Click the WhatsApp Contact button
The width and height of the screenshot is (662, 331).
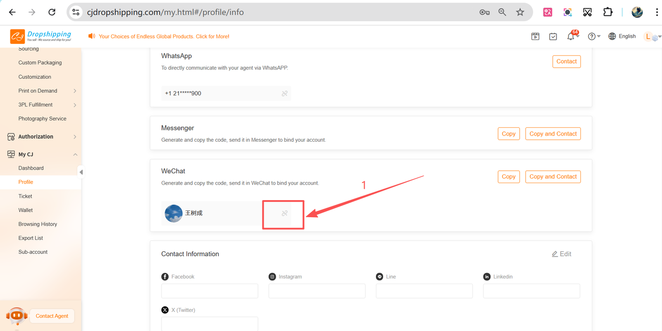[566, 62]
